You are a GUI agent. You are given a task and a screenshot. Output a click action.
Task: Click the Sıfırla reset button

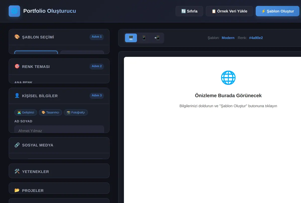coord(189,11)
